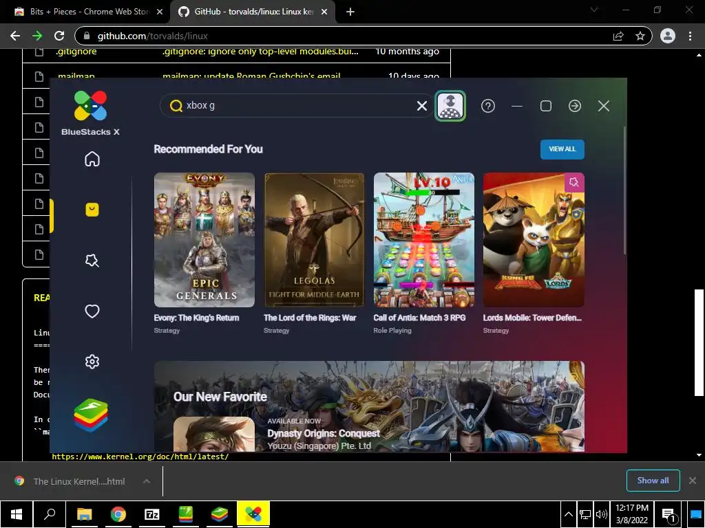
Task: Go forward in Chrome
Action: click(x=37, y=36)
